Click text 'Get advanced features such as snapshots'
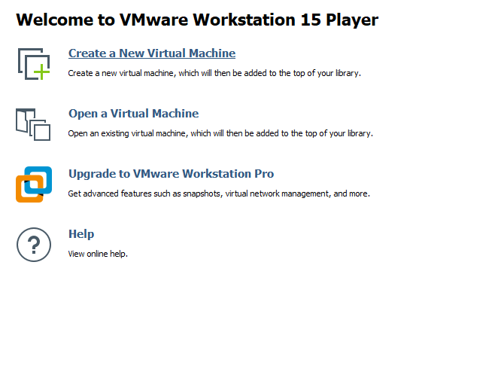Viewport: 495px width, 387px height. tap(144, 193)
